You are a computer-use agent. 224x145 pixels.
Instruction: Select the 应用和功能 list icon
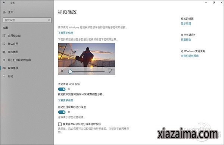pos(4,36)
